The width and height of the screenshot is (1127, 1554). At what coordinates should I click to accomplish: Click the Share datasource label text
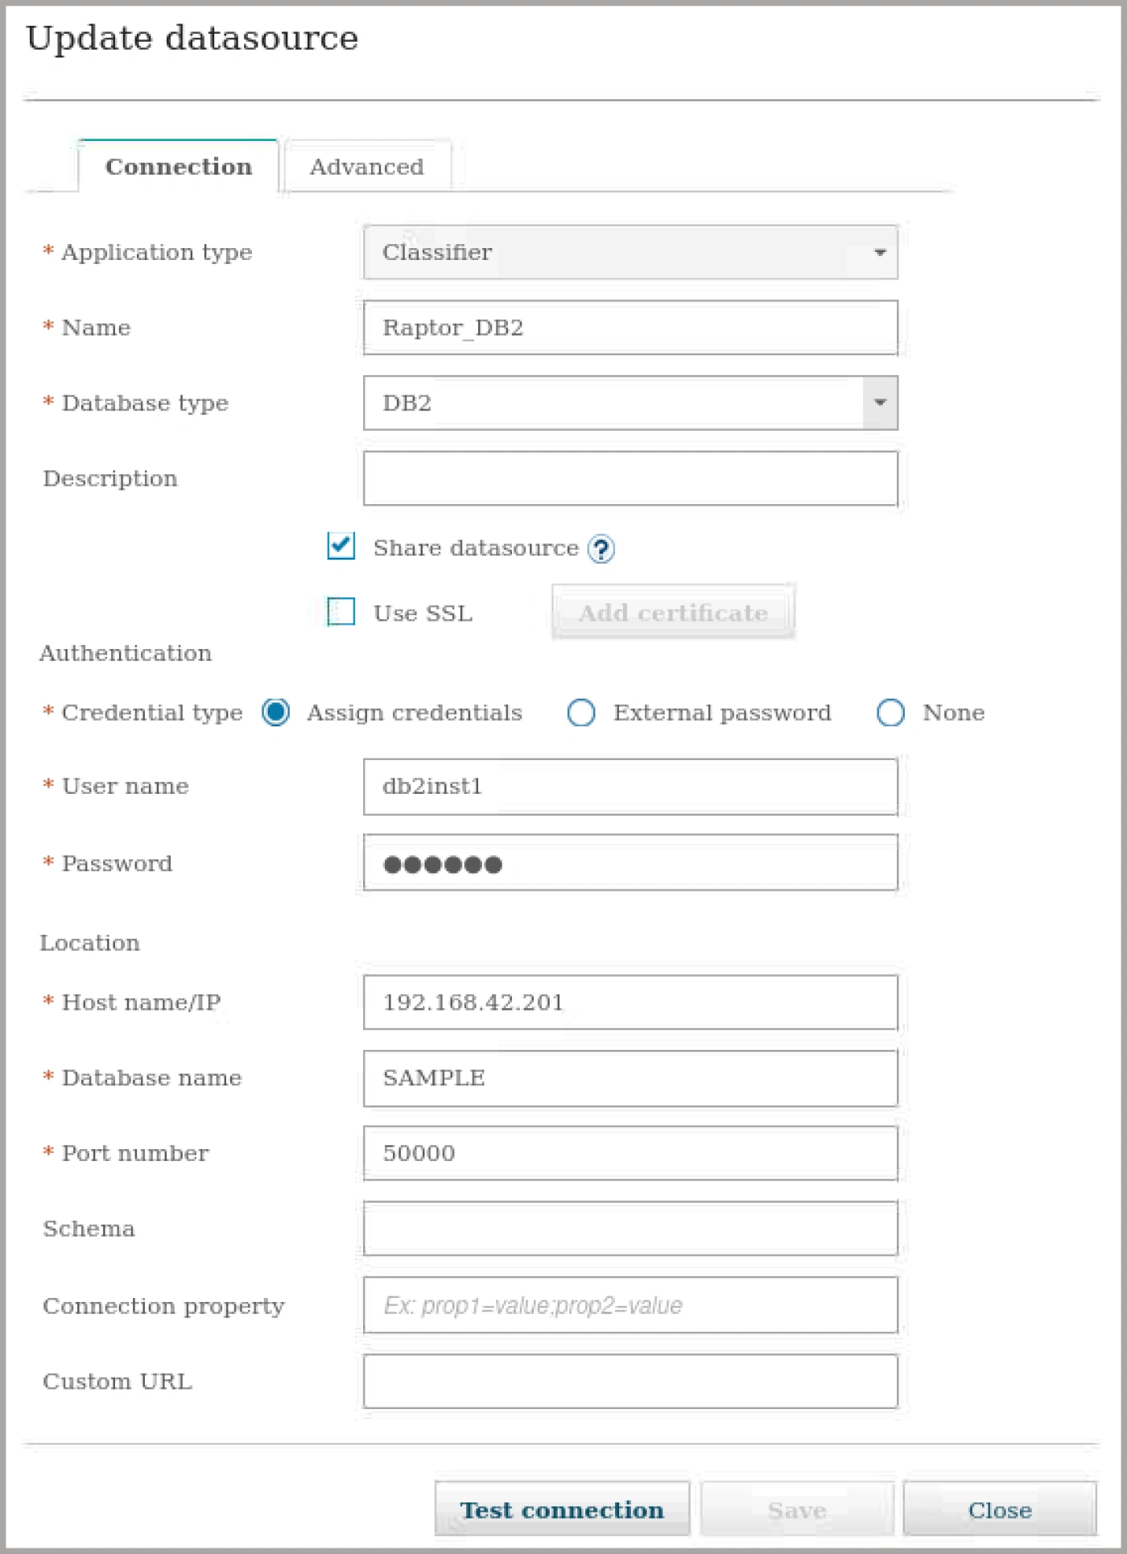477,548
